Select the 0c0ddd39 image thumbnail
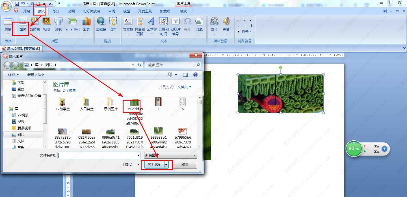 pos(135,112)
